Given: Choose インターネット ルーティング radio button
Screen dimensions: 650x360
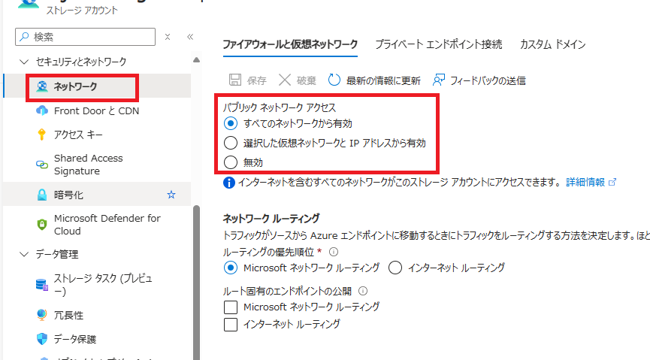Looking at the screenshot, I should pos(395,268).
